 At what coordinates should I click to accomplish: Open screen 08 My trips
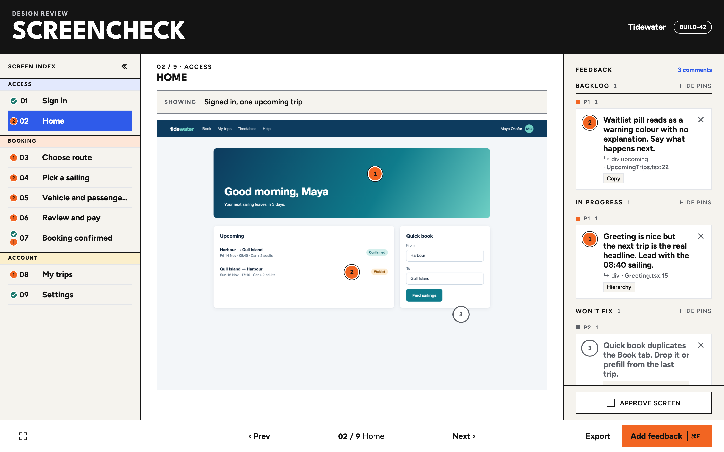point(70,274)
